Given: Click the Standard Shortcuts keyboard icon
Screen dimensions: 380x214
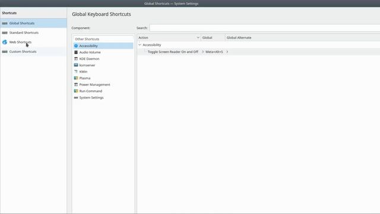Looking at the screenshot, I should point(5,33).
